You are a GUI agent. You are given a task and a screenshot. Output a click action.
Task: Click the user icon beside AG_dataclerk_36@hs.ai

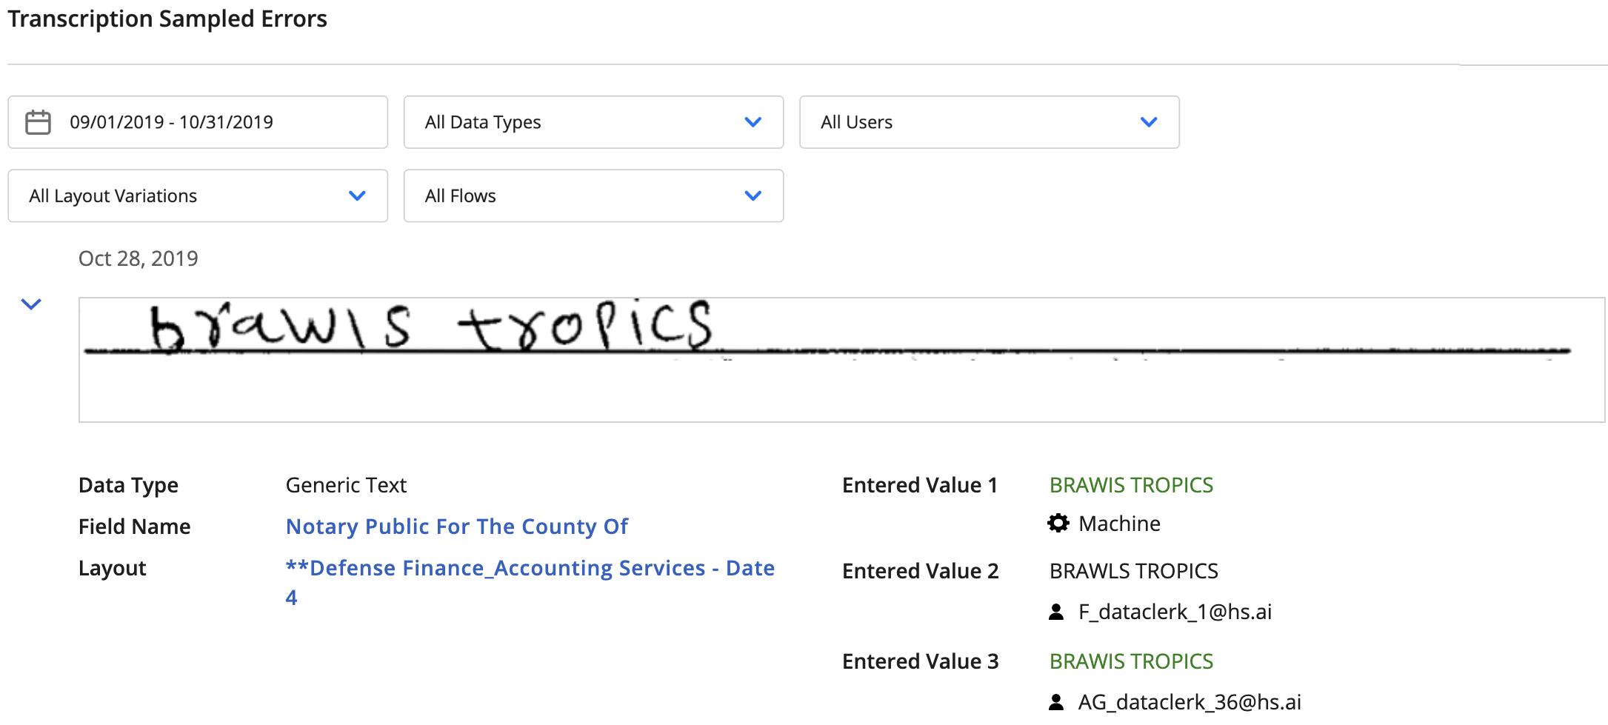(1056, 702)
